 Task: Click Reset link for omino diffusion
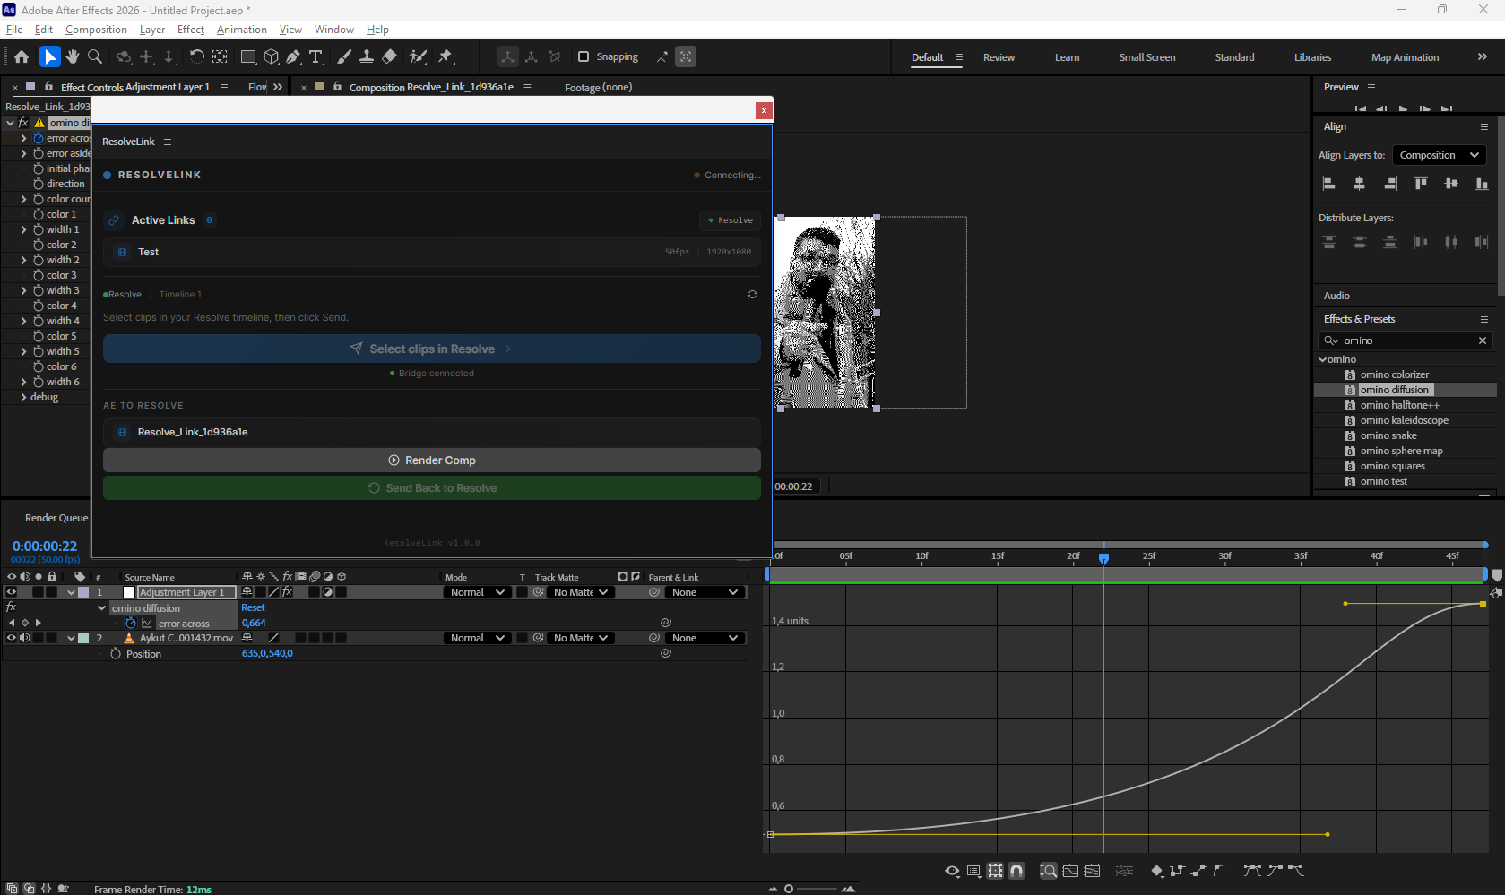253,607
